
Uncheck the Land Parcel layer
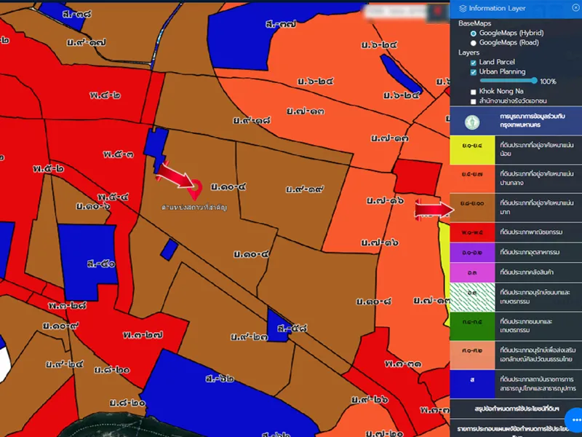point(474,63)
